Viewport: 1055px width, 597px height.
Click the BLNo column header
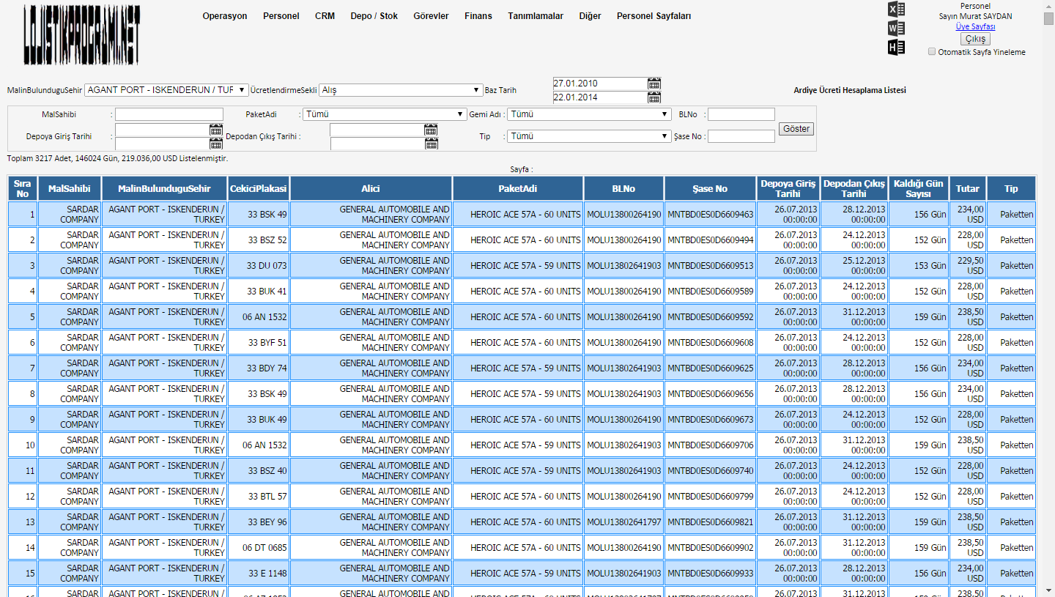(x=623, y=188)
